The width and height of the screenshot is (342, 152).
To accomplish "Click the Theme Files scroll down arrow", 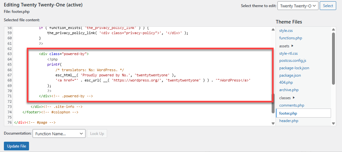I will [333, 123].
